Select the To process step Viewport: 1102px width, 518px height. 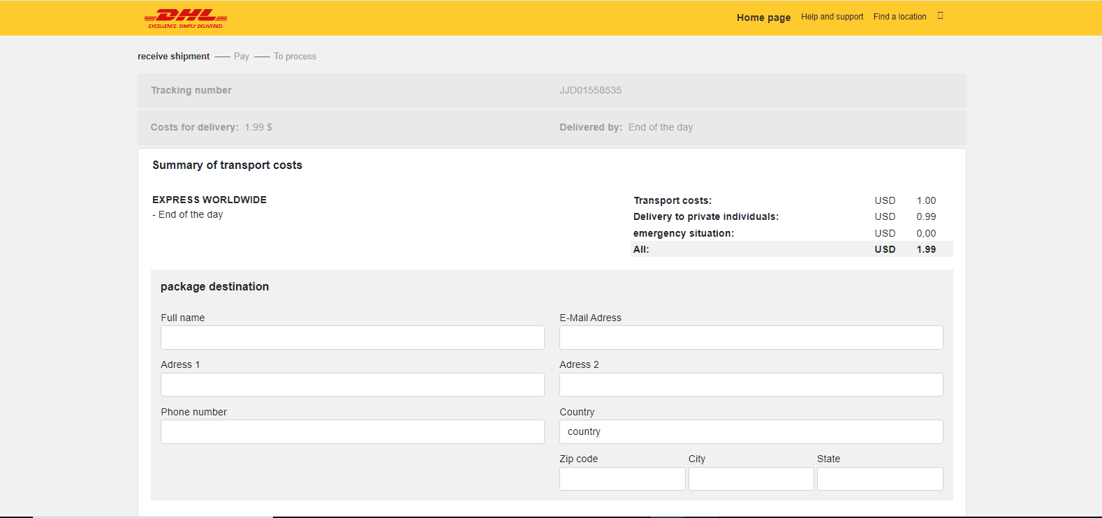[x=295, y=57]
